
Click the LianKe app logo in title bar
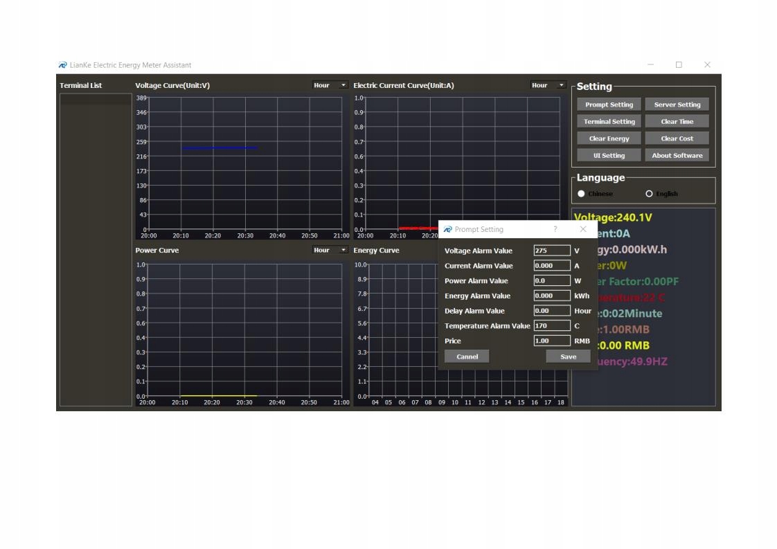pos(62,65)
